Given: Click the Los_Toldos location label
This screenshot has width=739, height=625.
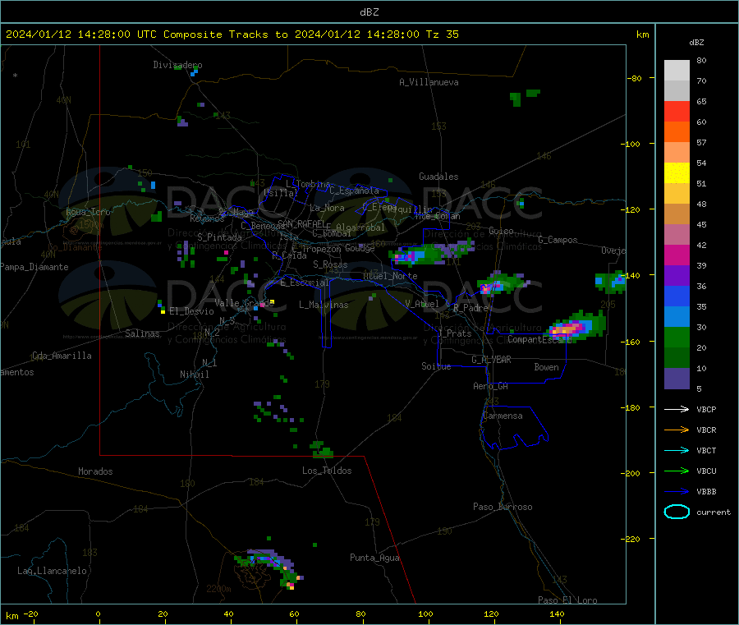Looking at the screenshot, I should [x=327, y=471].
